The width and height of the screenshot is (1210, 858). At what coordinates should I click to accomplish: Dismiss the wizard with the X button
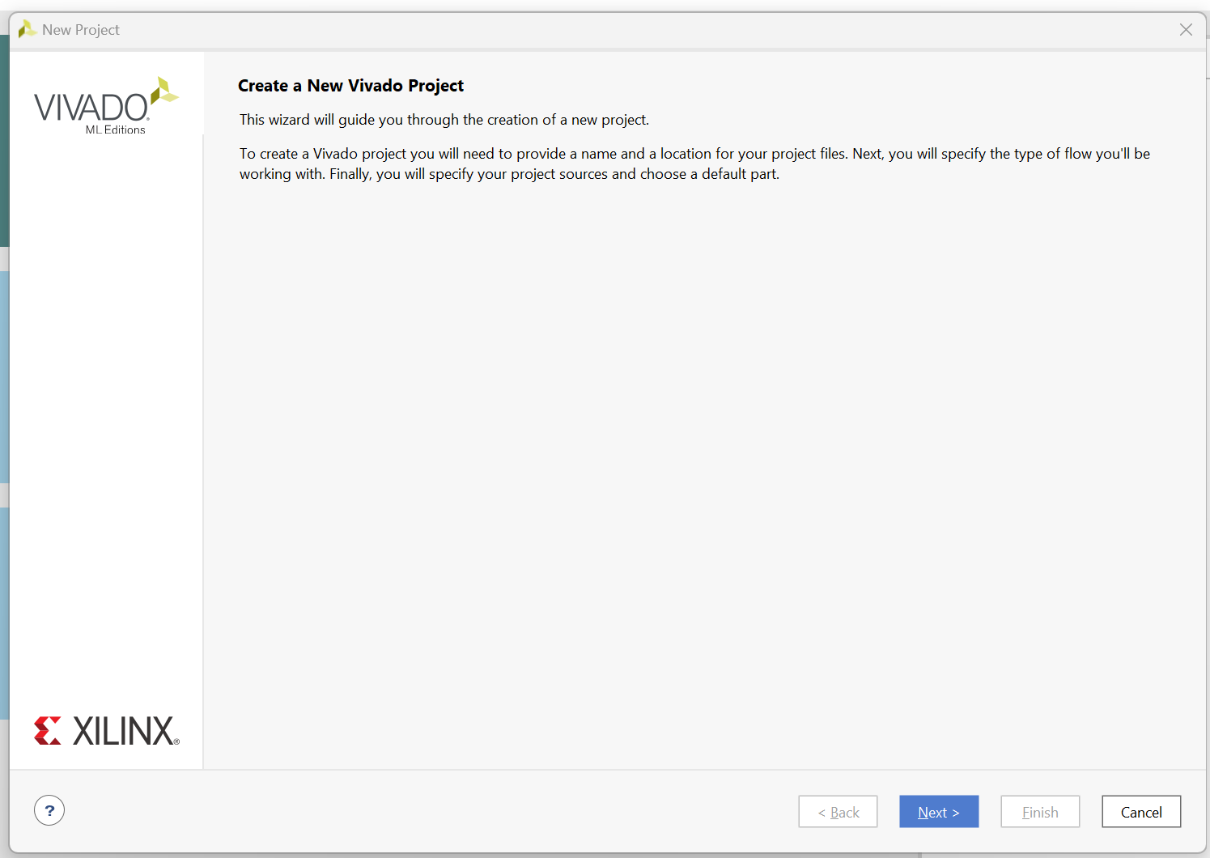click(1186, 29)
